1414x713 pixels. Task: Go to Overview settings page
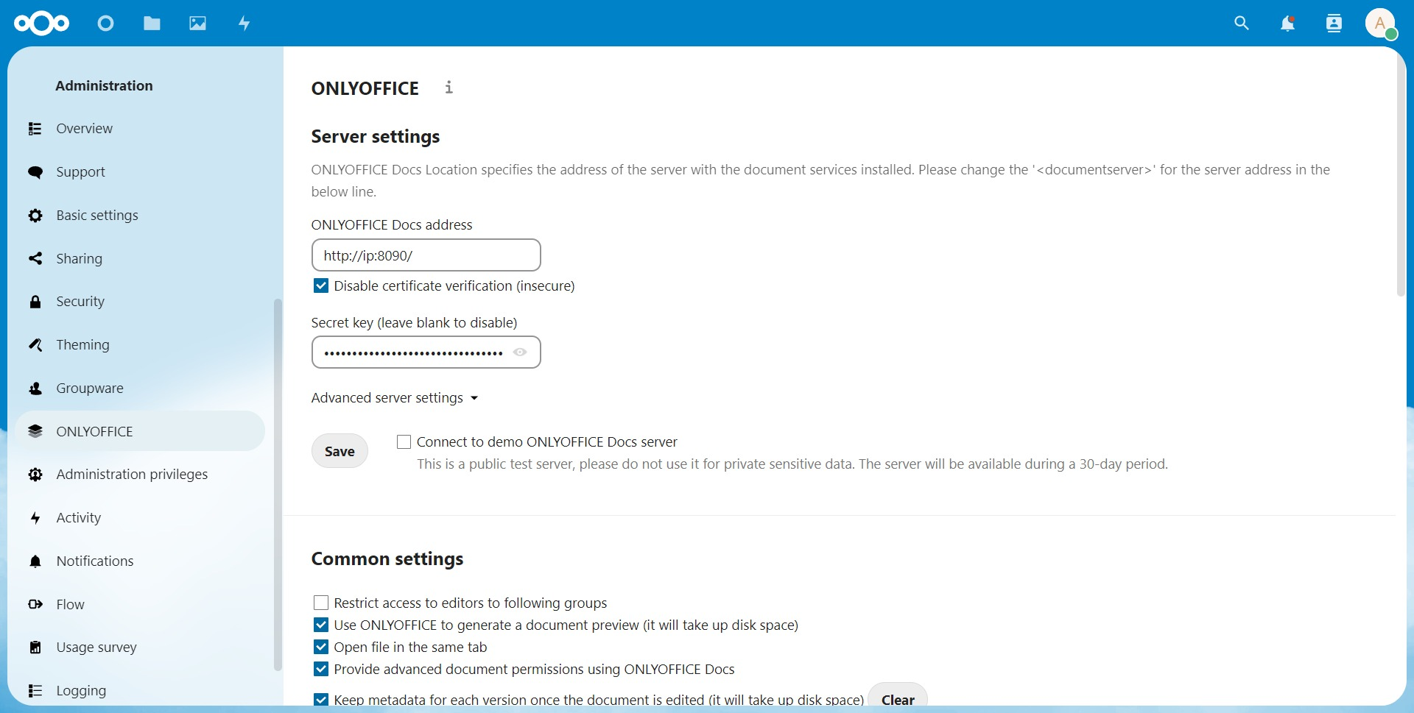pos(140,129)
